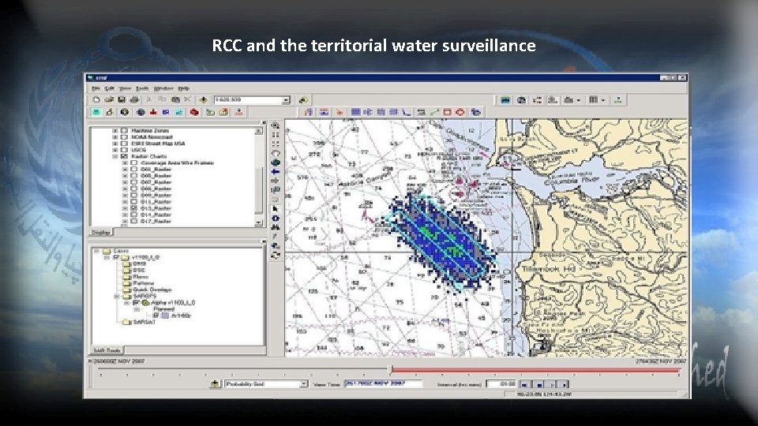Toggle the Maritime Zones layer checkbox
The image size is (758, 426).
[124, 130]
